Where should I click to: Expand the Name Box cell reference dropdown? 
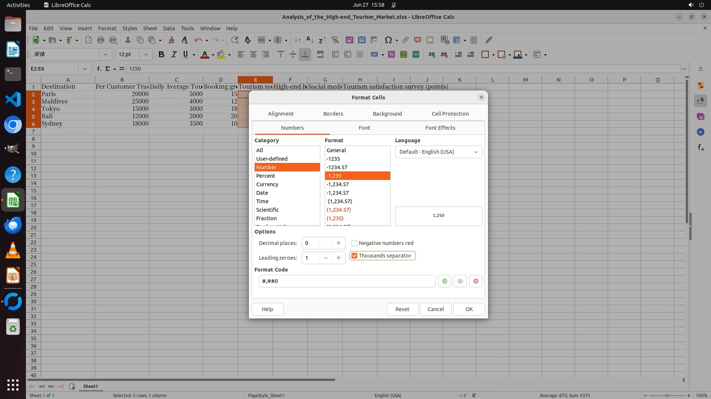pos(84,69)
